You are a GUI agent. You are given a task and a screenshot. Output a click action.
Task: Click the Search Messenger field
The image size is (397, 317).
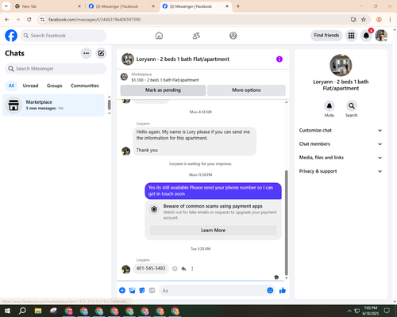point(56,69)
